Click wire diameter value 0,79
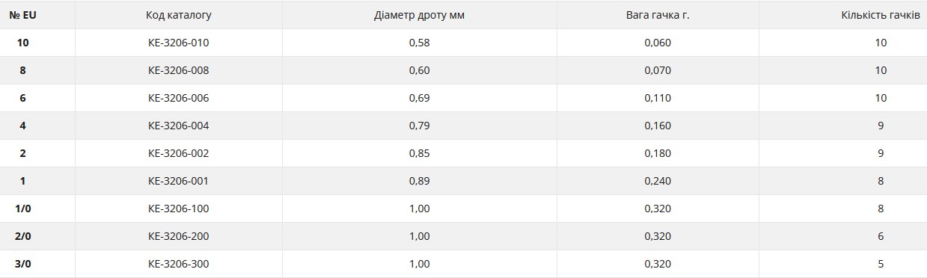This screenshot has width=927, height=278. click(x=420, y=126)
